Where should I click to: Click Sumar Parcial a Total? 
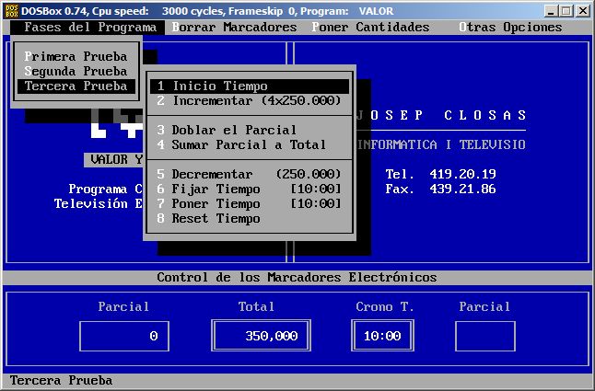click(x=250, y=144)
